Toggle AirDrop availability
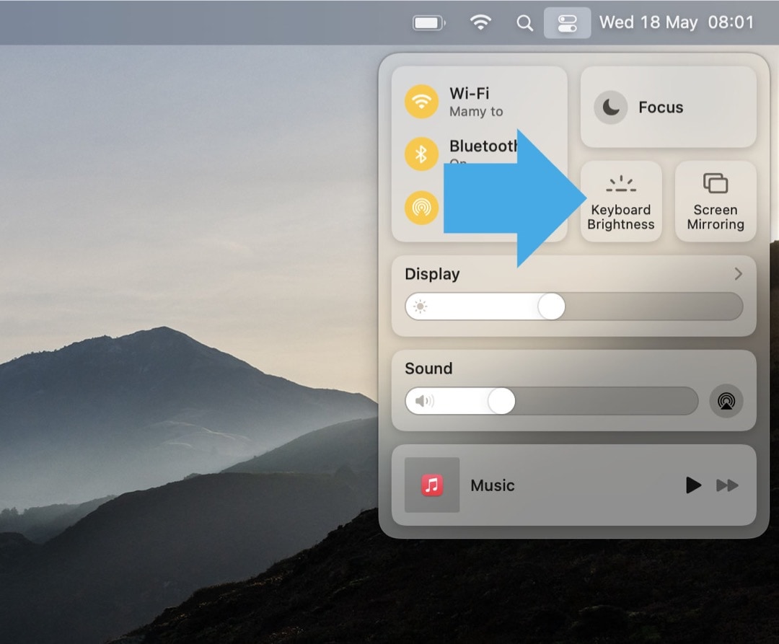The width and height of the screenshot is (779, 644). click(421, 207)
